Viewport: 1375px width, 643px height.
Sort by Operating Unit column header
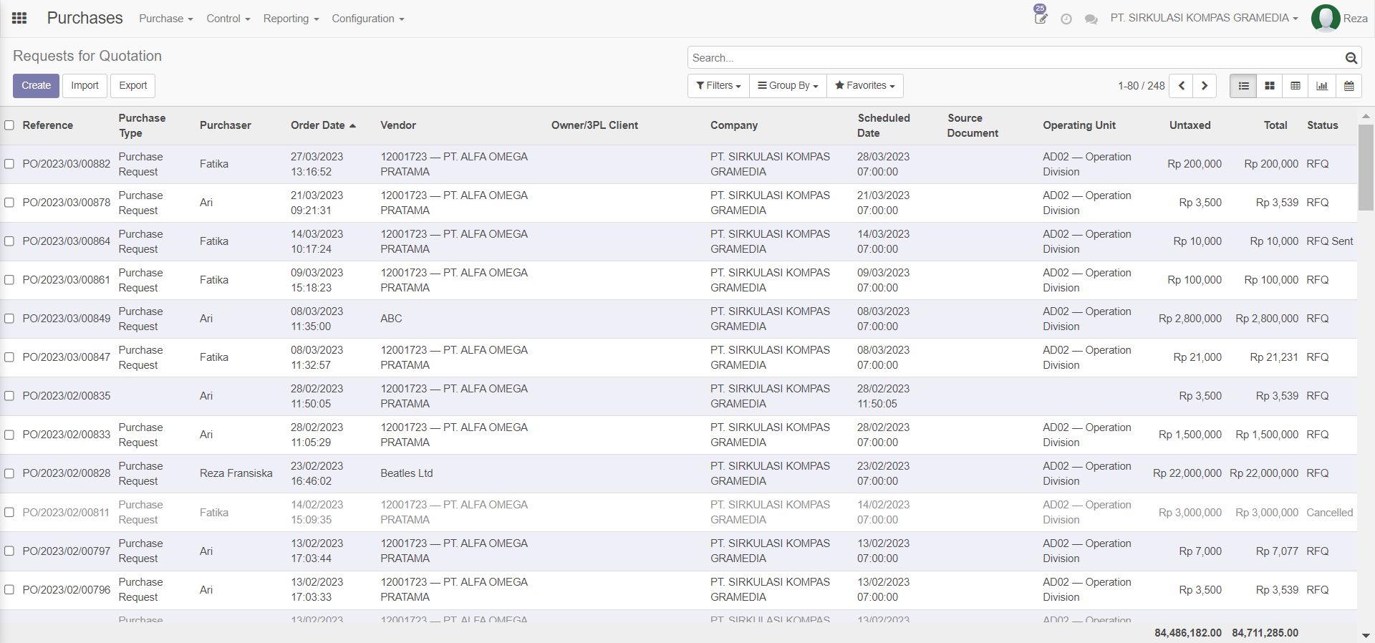[1079, 125]
